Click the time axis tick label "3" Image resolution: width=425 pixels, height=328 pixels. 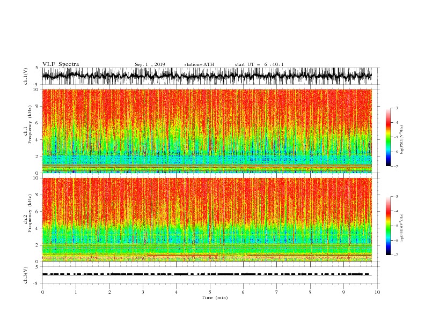pos(143,292)
